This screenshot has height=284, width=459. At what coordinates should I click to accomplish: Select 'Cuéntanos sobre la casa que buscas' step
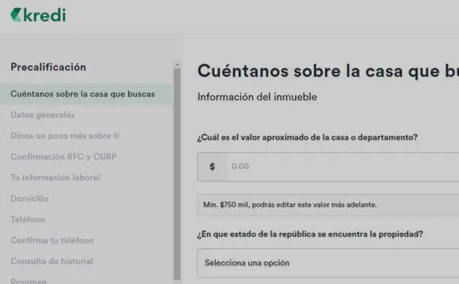[x=86, y=94]
